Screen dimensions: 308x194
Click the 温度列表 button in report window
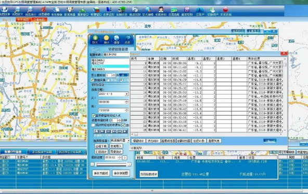(214, 141)
